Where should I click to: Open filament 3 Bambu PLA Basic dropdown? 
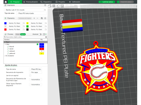click(15, 26)
